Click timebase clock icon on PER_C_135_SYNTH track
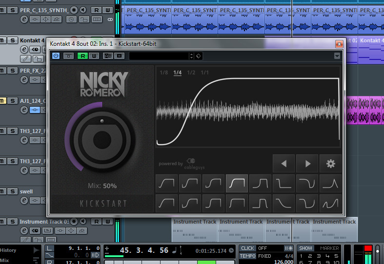Image resolution: width=384 pixels, height=264 pixels. [x=71, y=19]
